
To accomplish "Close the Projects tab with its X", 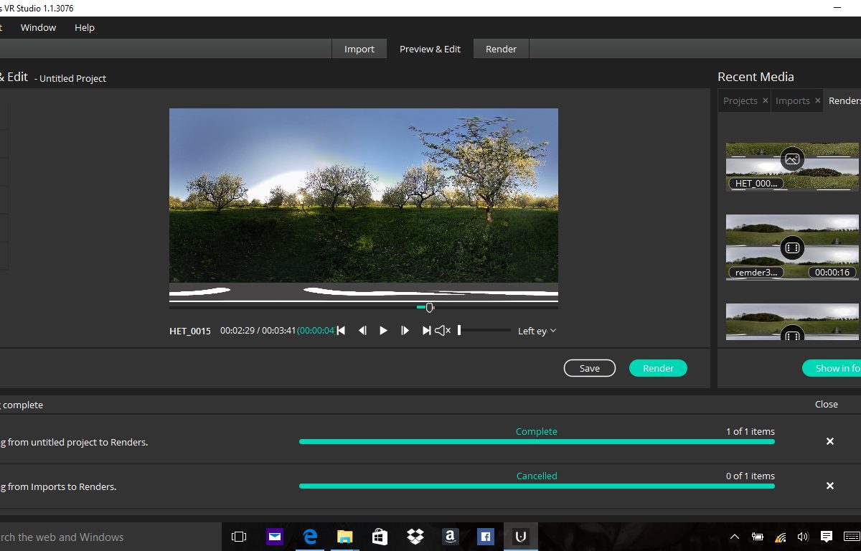I will click(x=765, y=100).
